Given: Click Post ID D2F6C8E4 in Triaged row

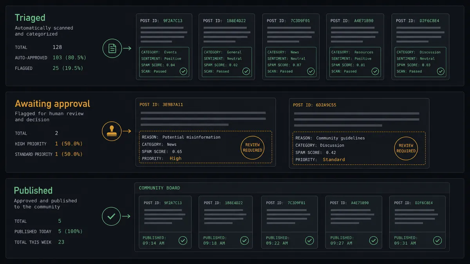Looking at the screenshot, I should tap(418, 21).
